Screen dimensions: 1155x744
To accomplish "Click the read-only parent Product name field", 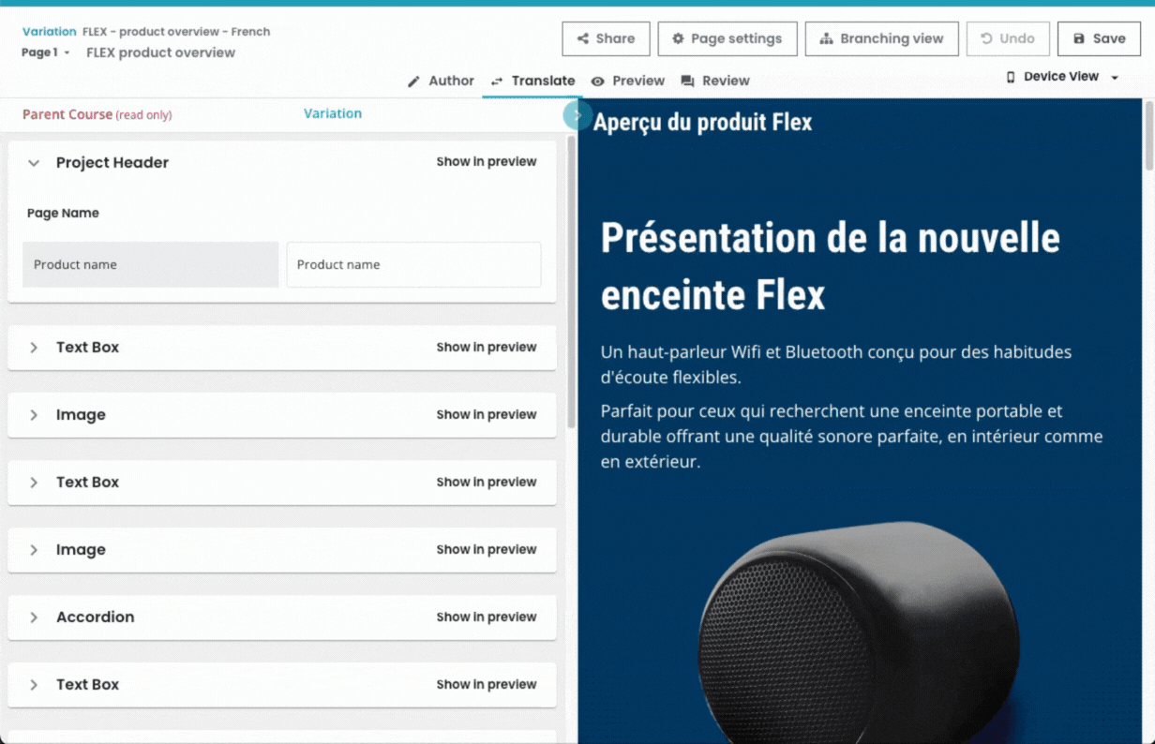I will pos(150,264).
